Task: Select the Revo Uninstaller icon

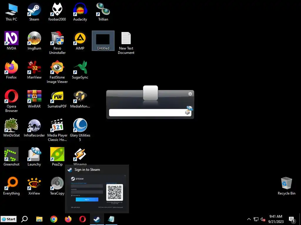Action: (x=57, y=43)
